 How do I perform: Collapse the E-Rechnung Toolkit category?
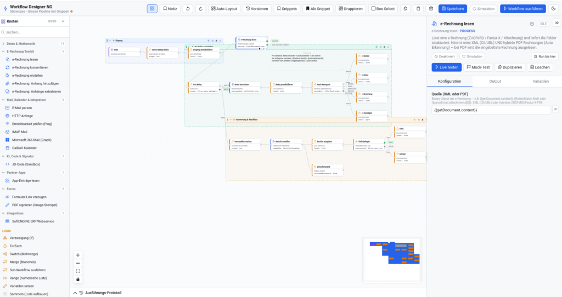coord(33,52)
